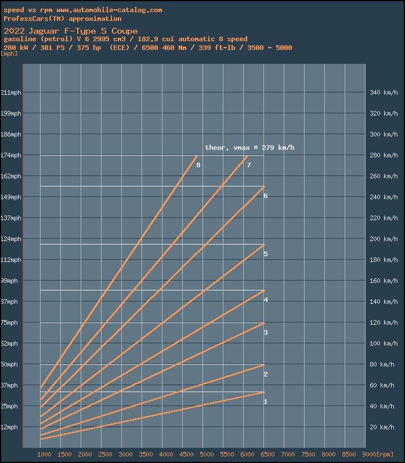Click the '180 km/h' axis label
The image size is (405, 463).
pyautogui.click(x=384, y=260)
